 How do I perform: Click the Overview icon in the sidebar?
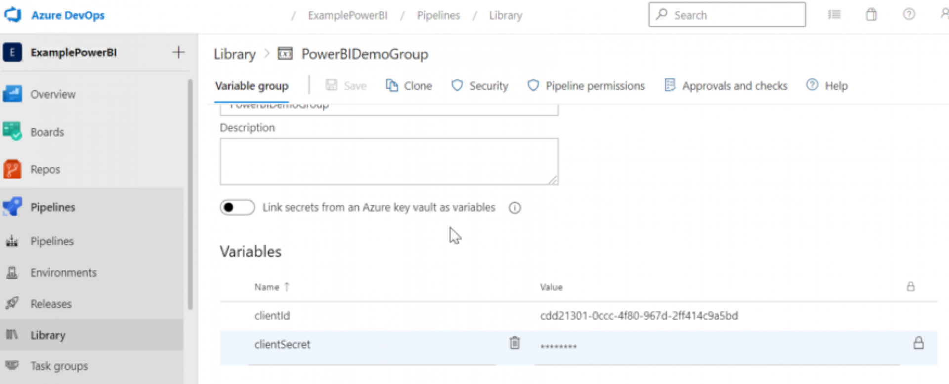12,94
